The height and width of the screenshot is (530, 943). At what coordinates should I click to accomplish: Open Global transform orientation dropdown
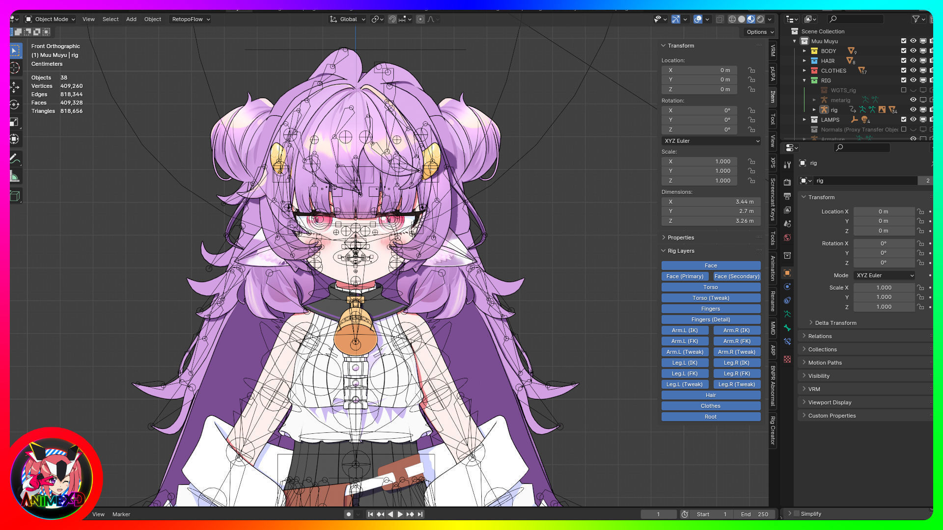pyautogui.click(x=348, y=19)
